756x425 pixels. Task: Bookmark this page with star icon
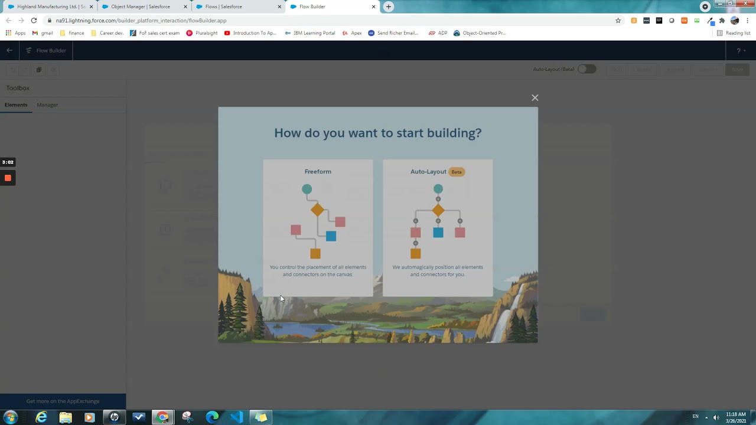(x=618, y=21)
